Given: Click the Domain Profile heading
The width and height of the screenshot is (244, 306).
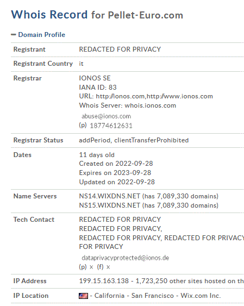Looking at the screenshot, I should click(x=41, y=35).
